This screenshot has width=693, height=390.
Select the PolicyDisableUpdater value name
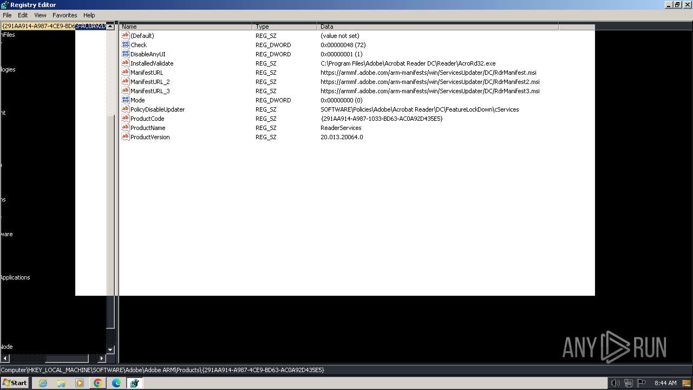[158, 109]
